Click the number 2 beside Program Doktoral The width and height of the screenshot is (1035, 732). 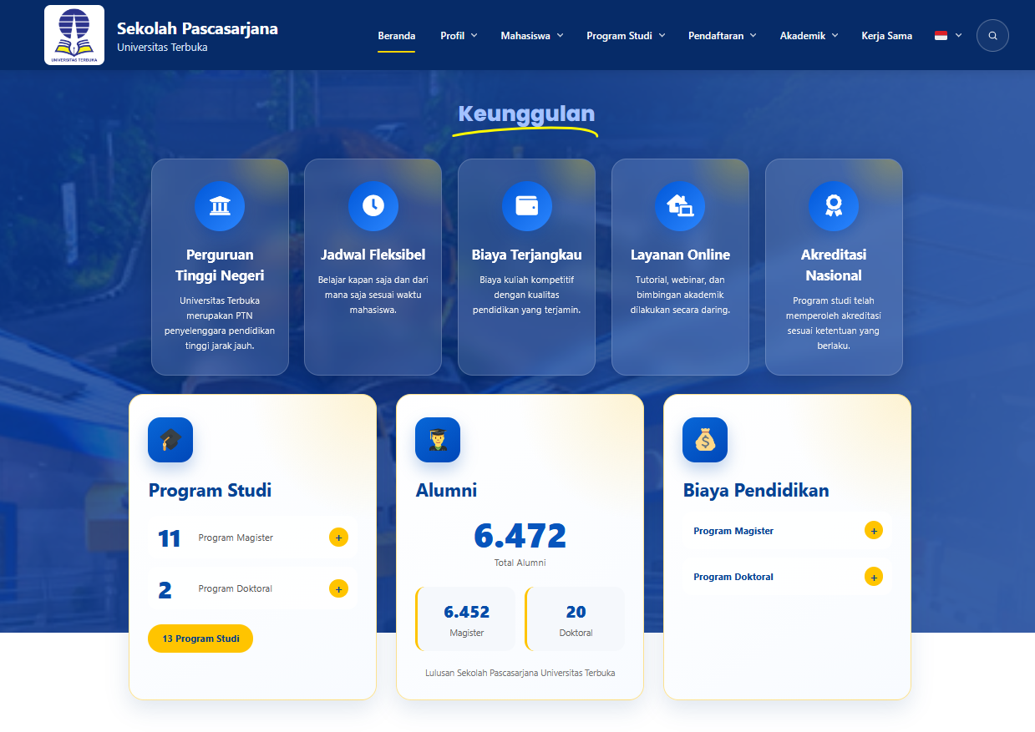coord(165,589)
